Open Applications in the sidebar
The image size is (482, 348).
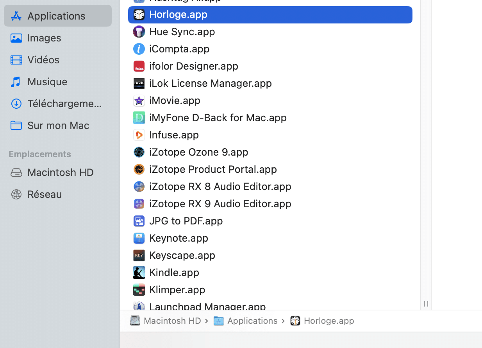point(58,16)
